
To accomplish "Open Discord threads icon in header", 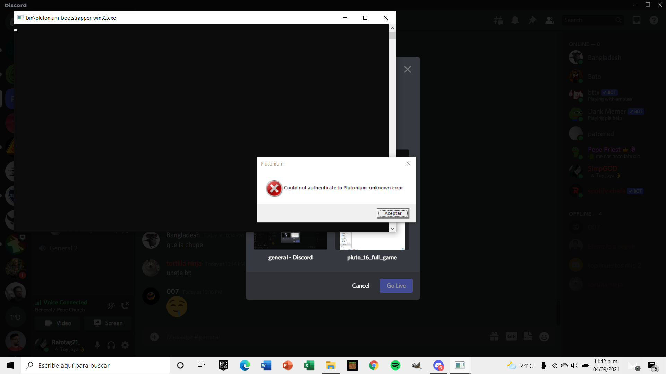I will pyautogui.click(x=498, y=20).
